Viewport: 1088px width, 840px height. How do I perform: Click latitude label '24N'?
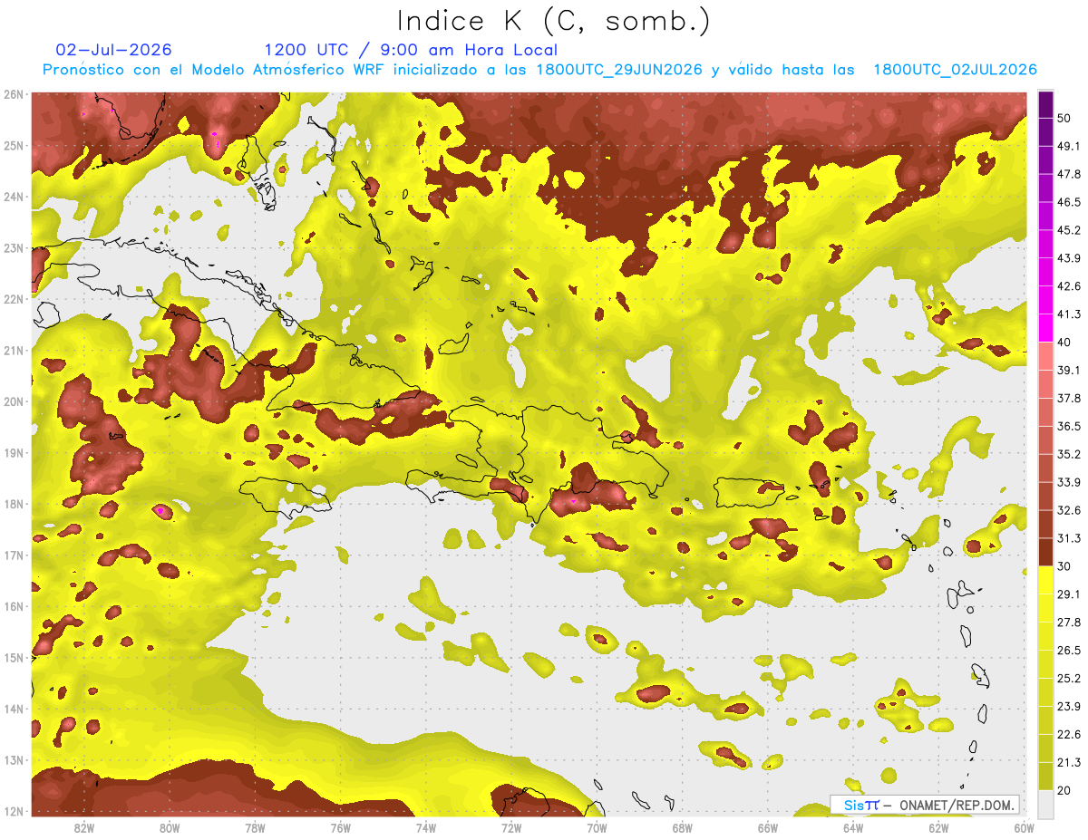(x=13, y=197)
